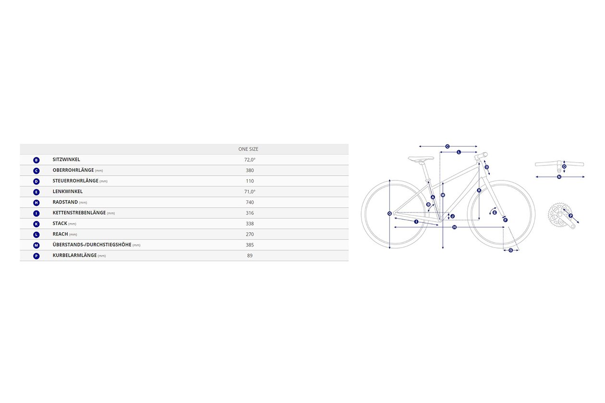
Task: Select the REACH value 270
Action: [x=250, y=234]
